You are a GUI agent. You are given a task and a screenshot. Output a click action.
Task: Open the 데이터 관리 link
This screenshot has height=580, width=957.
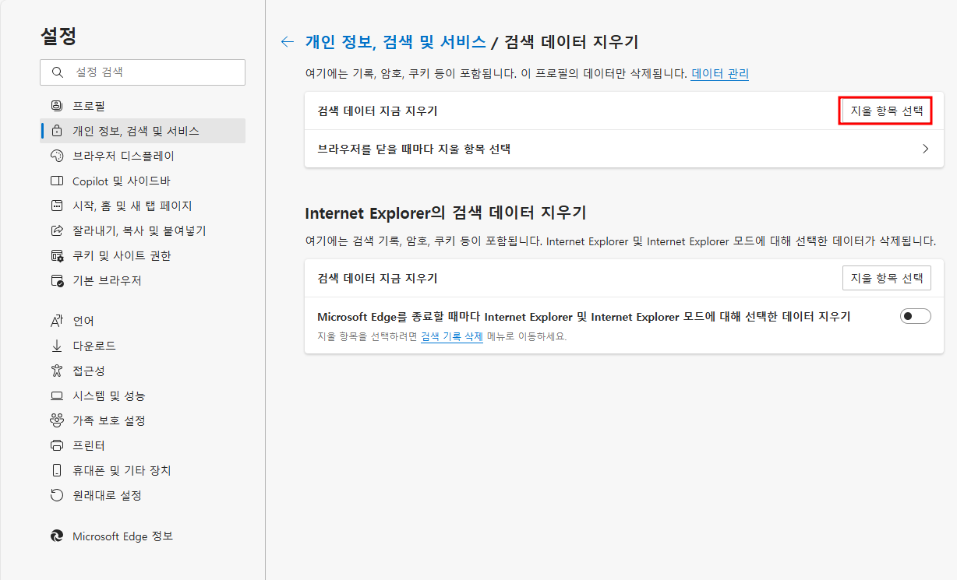pyautogui.click(x=720, y=74)
